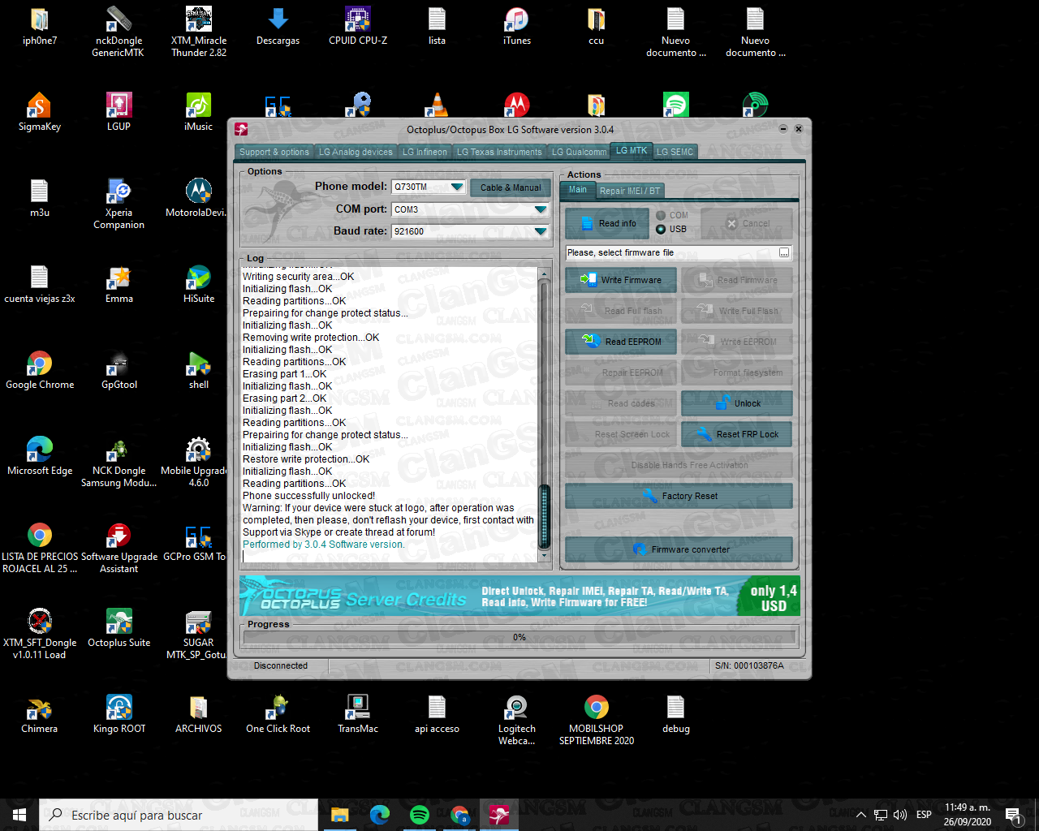This screenshot has height=831, width=1039.
Task: Select the COM connection radio button
Action: click(661, 215)
